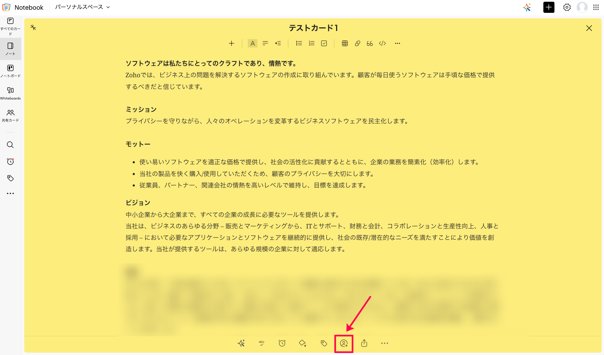Click the black plus create button
The height and width of the screenshot is (355, 604).
click(x=549, y=7)
